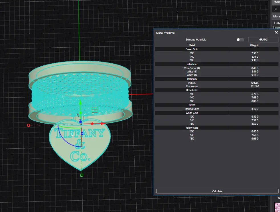
Task: Click the Ruthenium row label
Action: click(x=192, y=86)
